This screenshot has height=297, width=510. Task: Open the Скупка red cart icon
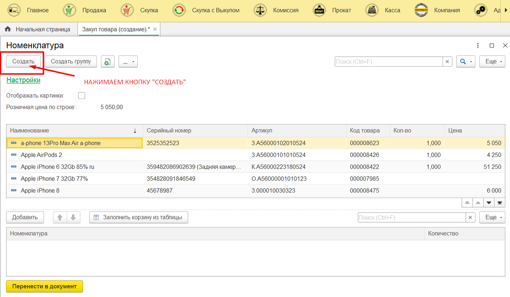point(127,10)
